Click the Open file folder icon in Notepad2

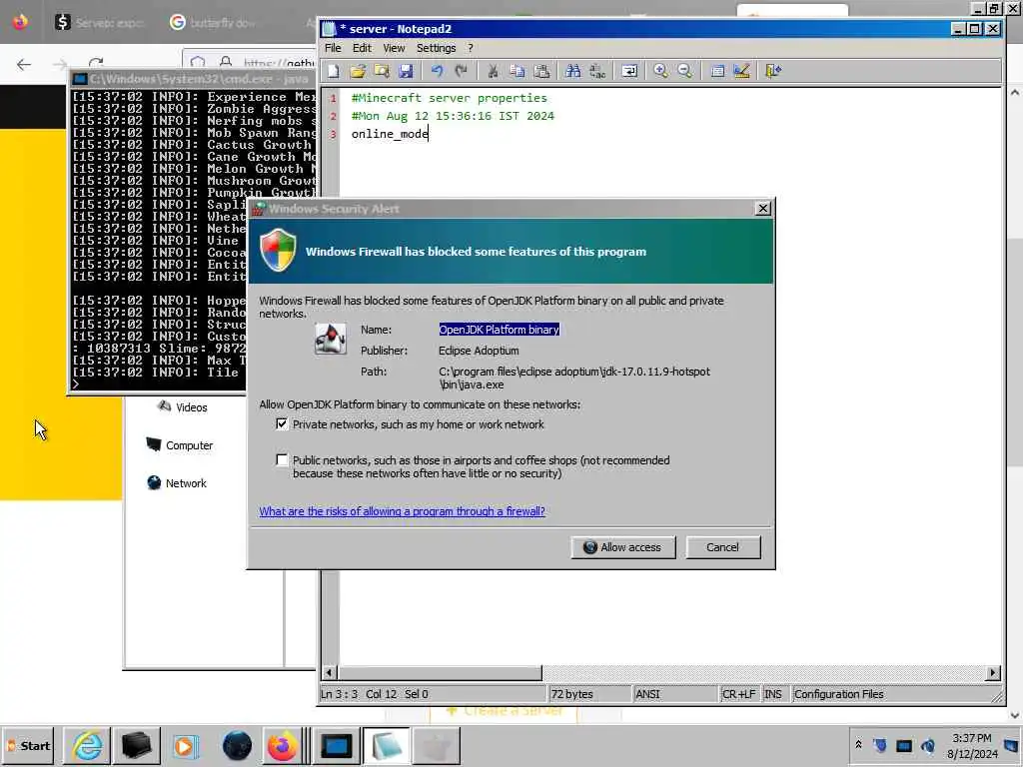358,71
